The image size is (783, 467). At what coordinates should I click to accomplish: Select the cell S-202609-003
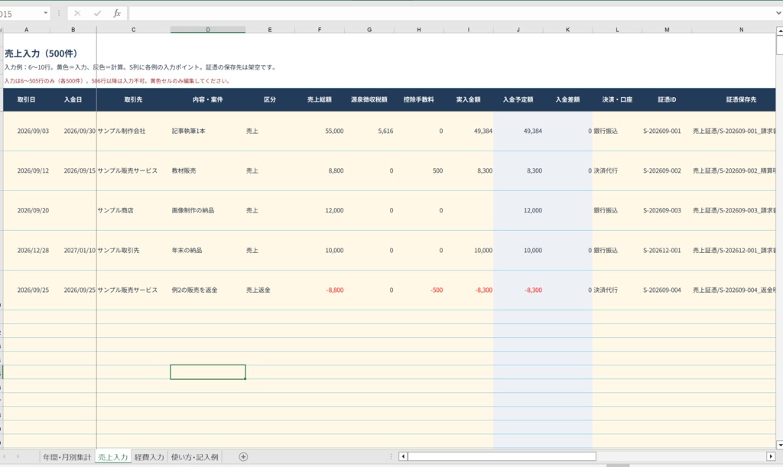(x=667, y=210)
